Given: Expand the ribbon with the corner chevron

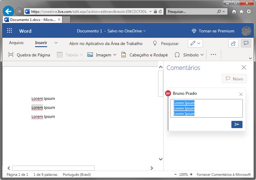Looking at the screenshot, I should click(250, 58).
